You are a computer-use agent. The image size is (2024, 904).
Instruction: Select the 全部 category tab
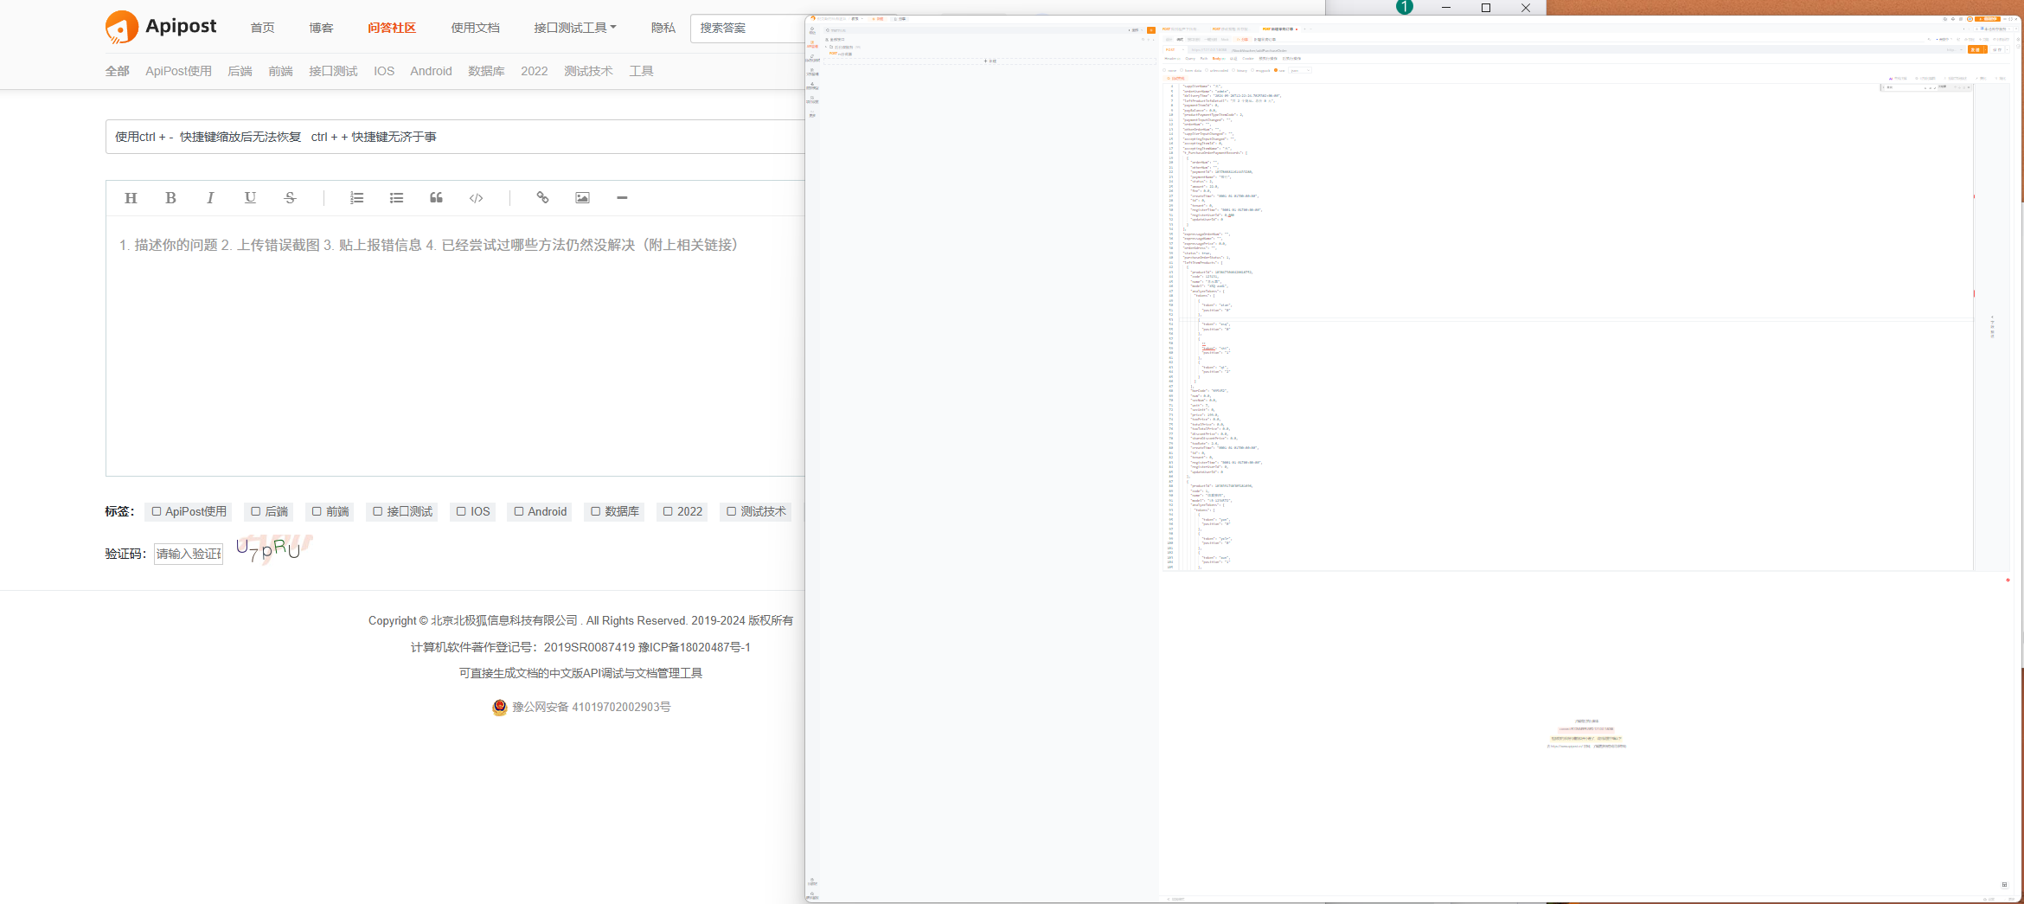pos(118,71)
